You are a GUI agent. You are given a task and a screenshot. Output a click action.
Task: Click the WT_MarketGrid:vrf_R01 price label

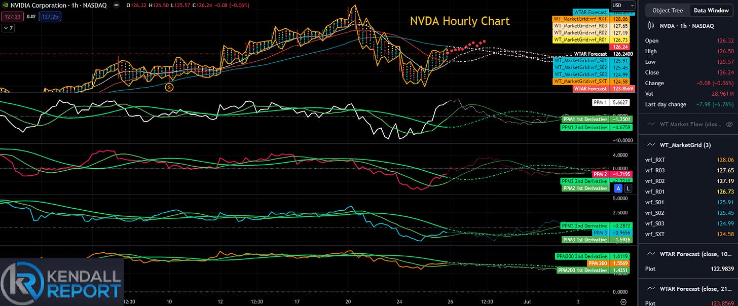580,40
